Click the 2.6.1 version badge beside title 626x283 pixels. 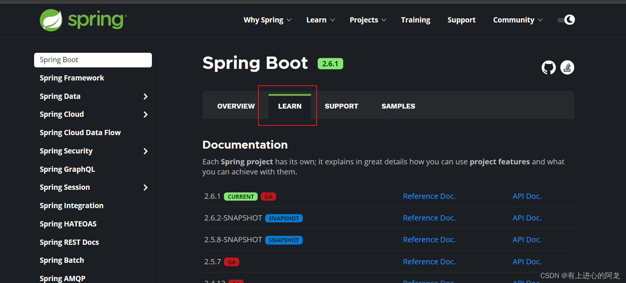330,64
